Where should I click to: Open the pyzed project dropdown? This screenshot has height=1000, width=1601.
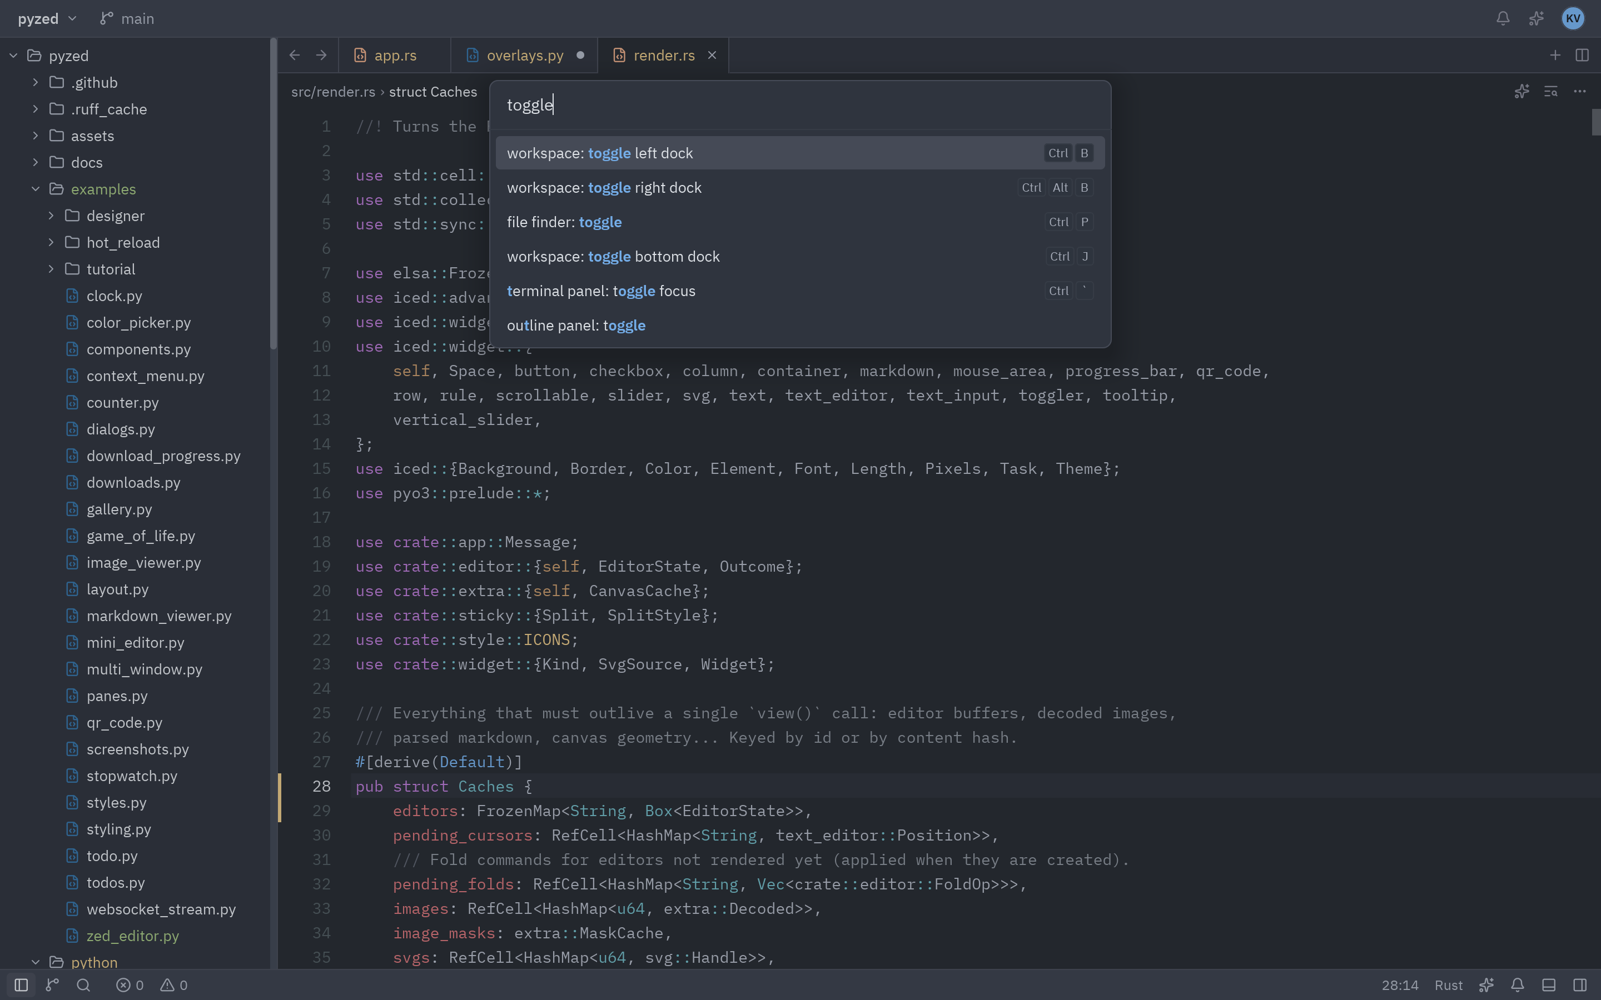coord(47,18)
